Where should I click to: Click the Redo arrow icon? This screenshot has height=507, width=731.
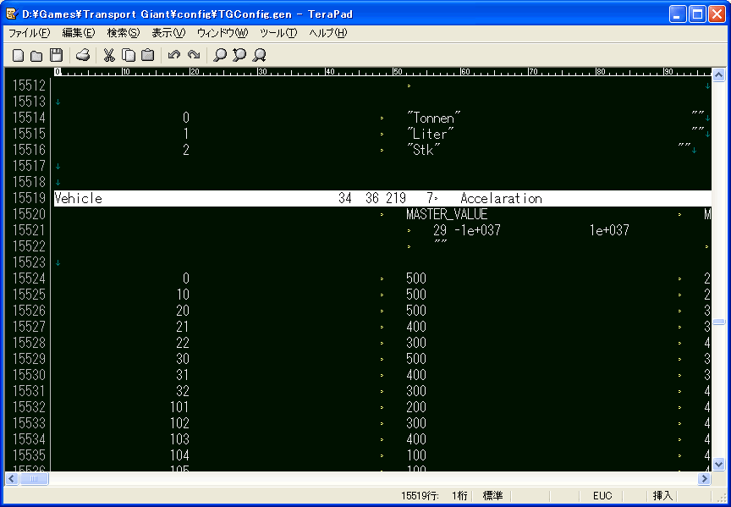[194, 55]
